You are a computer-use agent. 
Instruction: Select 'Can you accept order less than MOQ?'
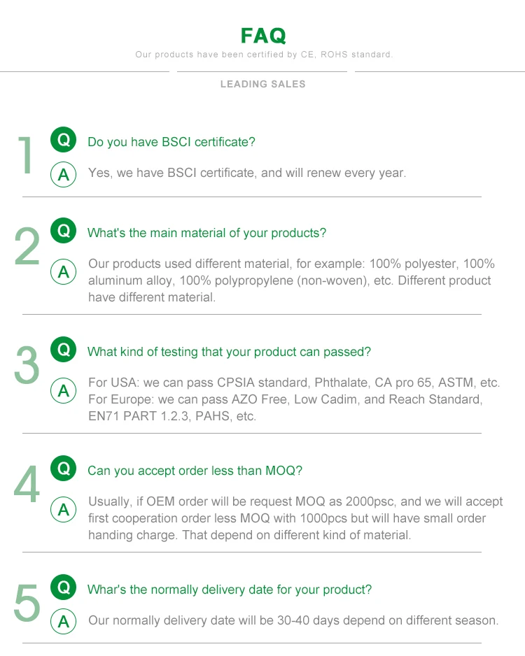pyautogui.click(x=195, y=471)
